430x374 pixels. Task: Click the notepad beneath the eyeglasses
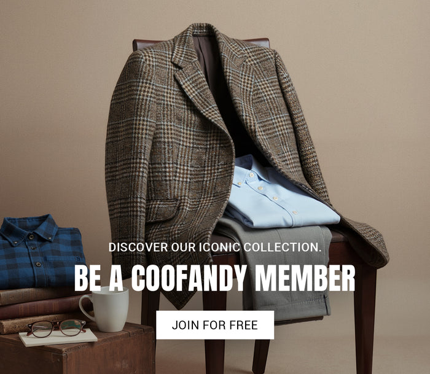(58, 338)
